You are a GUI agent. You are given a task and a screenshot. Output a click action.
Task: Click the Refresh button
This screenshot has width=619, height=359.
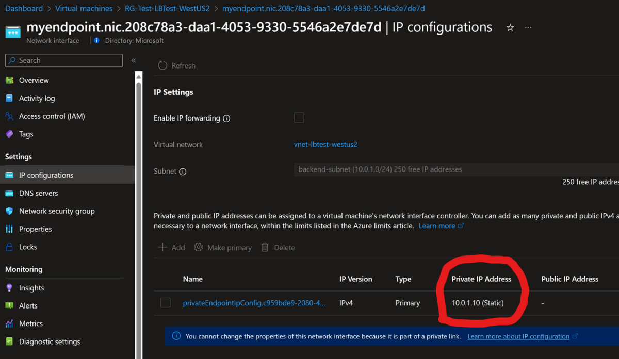pos(177,65)
